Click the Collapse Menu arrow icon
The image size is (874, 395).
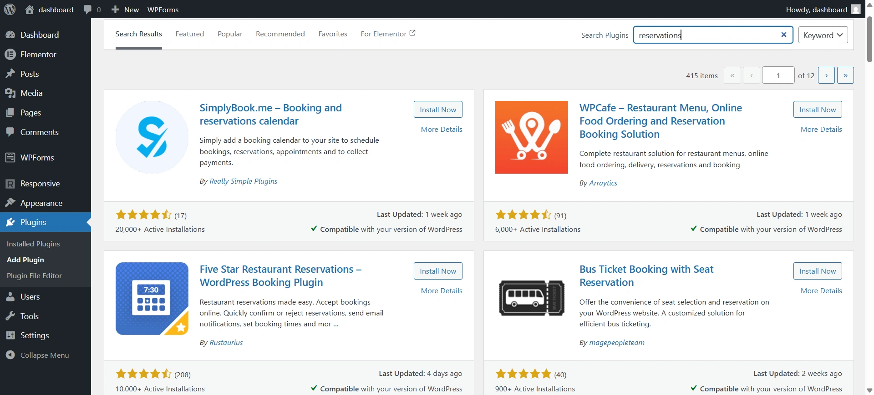tap(10, 355)
